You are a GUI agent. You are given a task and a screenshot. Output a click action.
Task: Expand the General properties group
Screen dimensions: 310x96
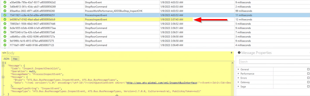click(238, 69)
